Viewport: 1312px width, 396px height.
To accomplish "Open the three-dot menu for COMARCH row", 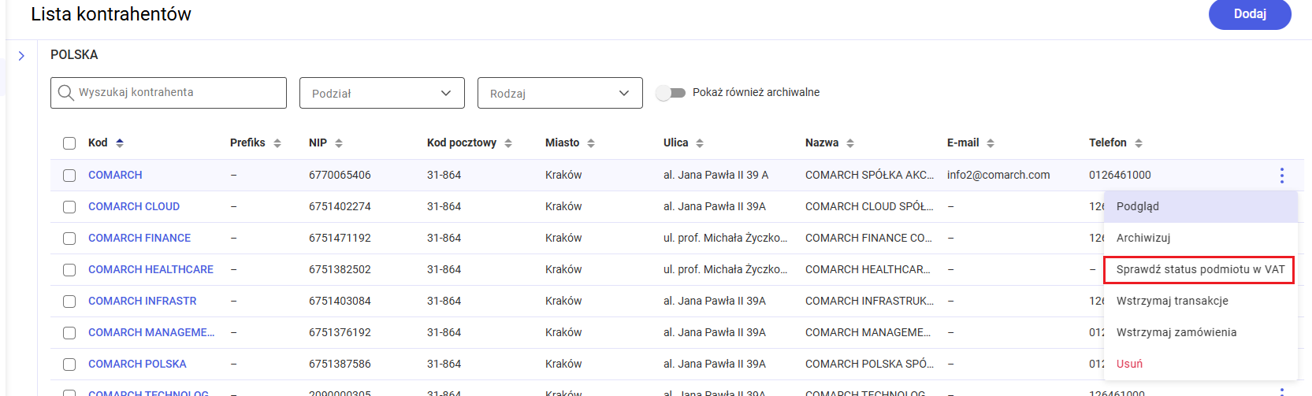I will (1282, 176).
